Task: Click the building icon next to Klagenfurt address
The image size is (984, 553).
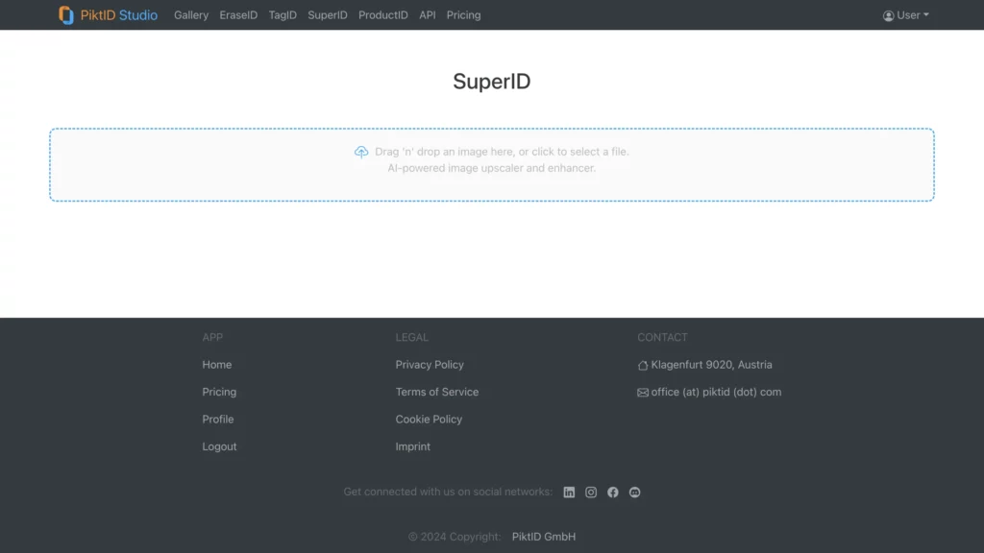Action: (x=642, y=364)
